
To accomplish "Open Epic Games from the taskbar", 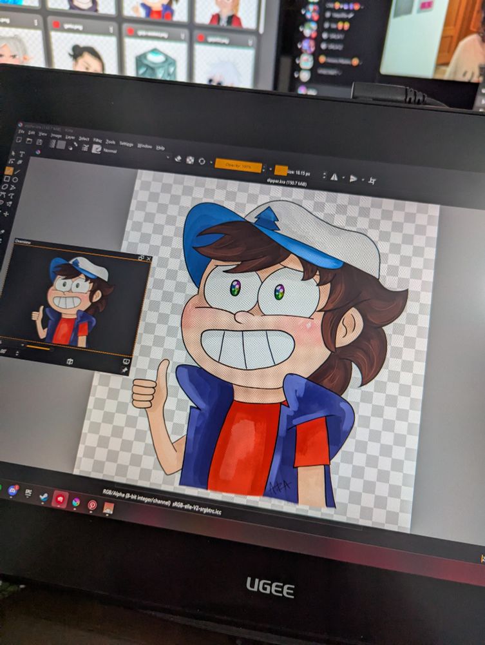I will point(28,492).
